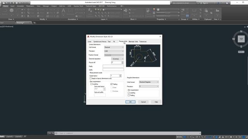Close the Modify Dimension Style dialog

coord(160,36)
